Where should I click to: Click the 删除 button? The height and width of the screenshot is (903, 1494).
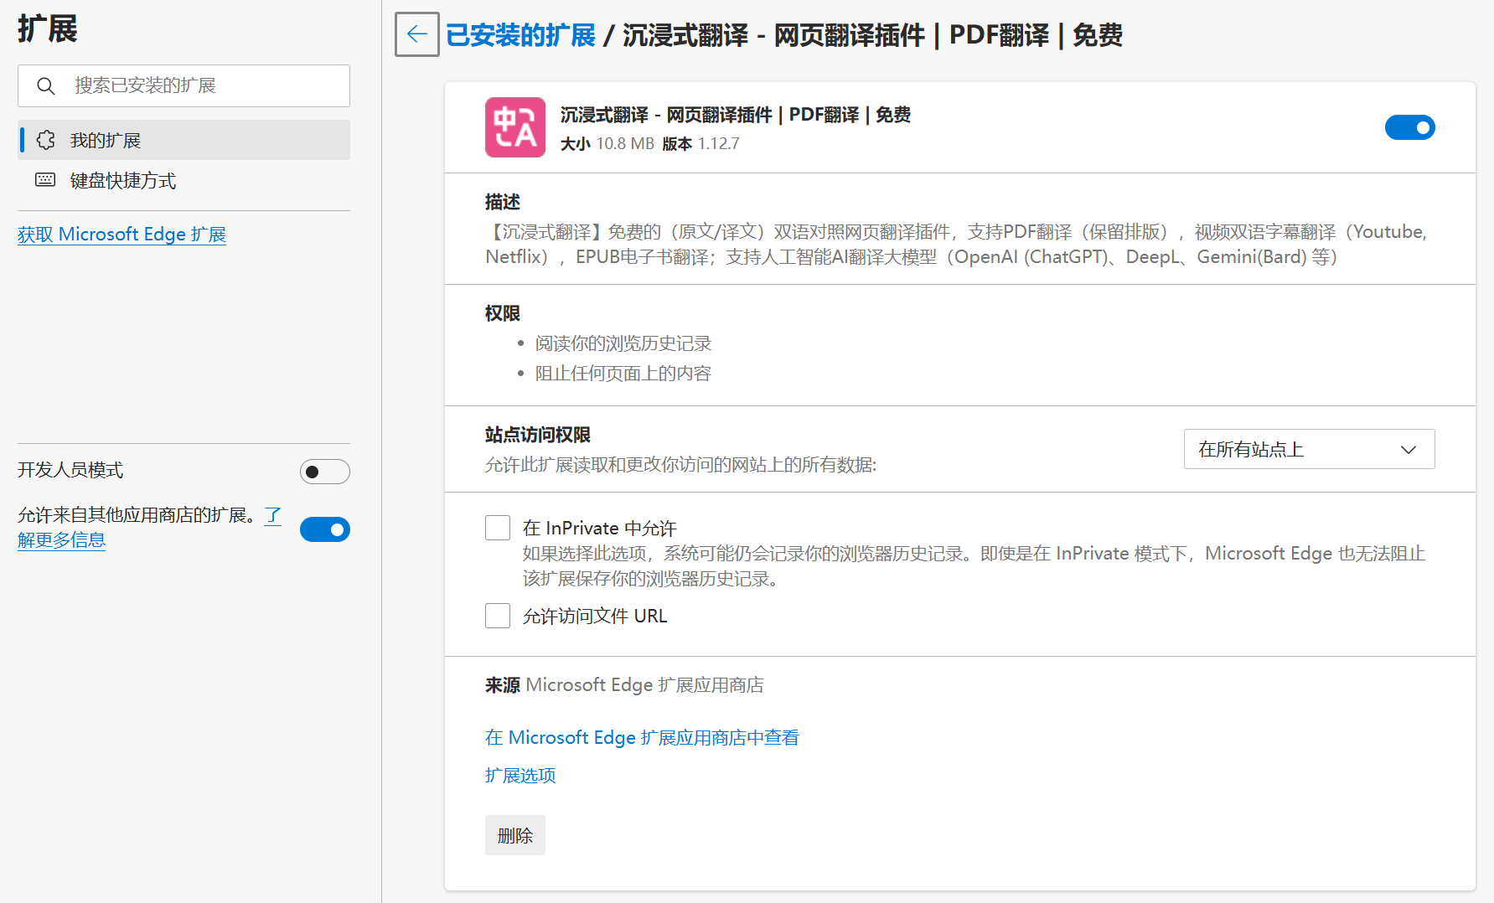point(515,835)
